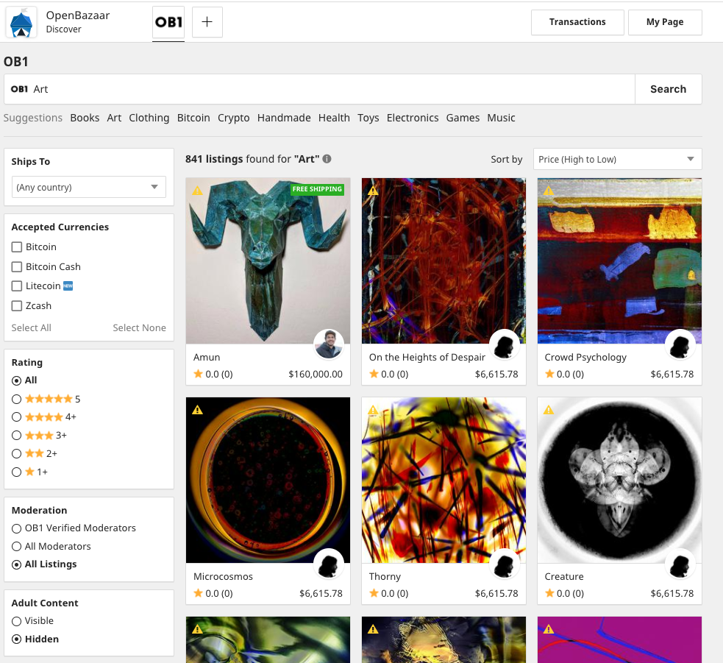Open the Thorny listing image
723x663 pixels.
tap(444, 480)
